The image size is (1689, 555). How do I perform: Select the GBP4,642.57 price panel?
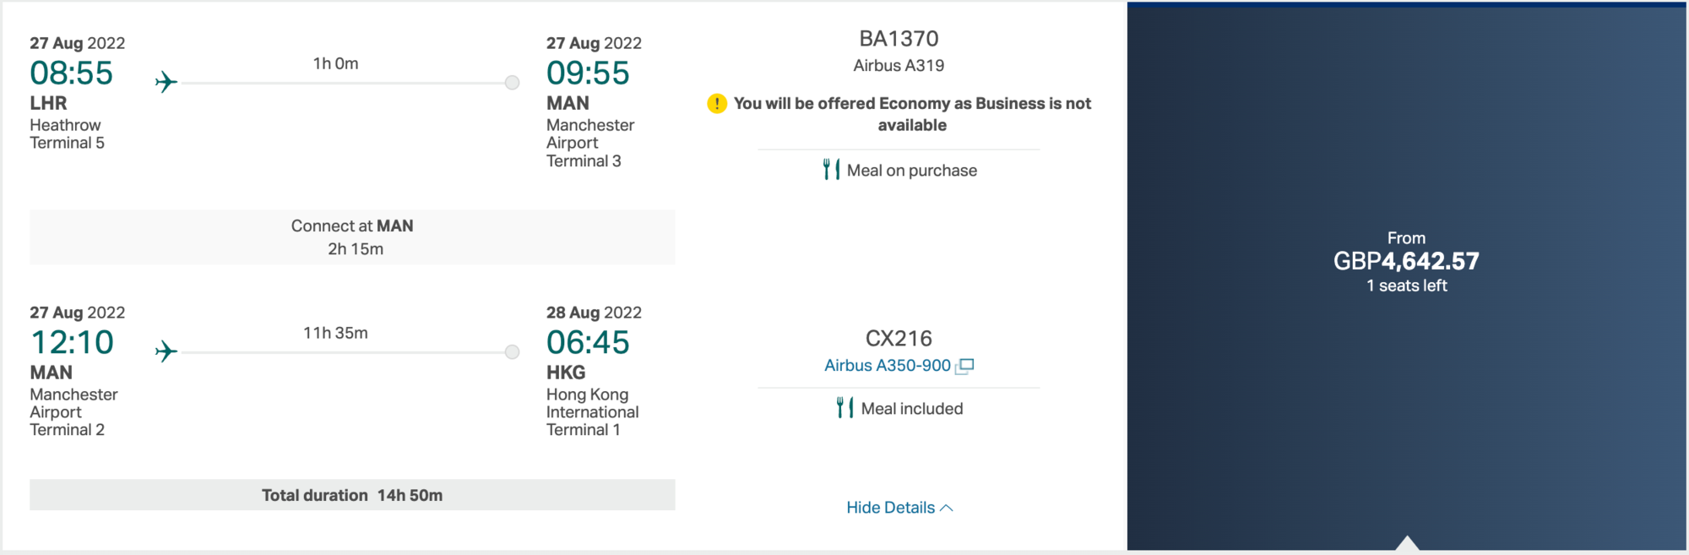pos(1406,260)
